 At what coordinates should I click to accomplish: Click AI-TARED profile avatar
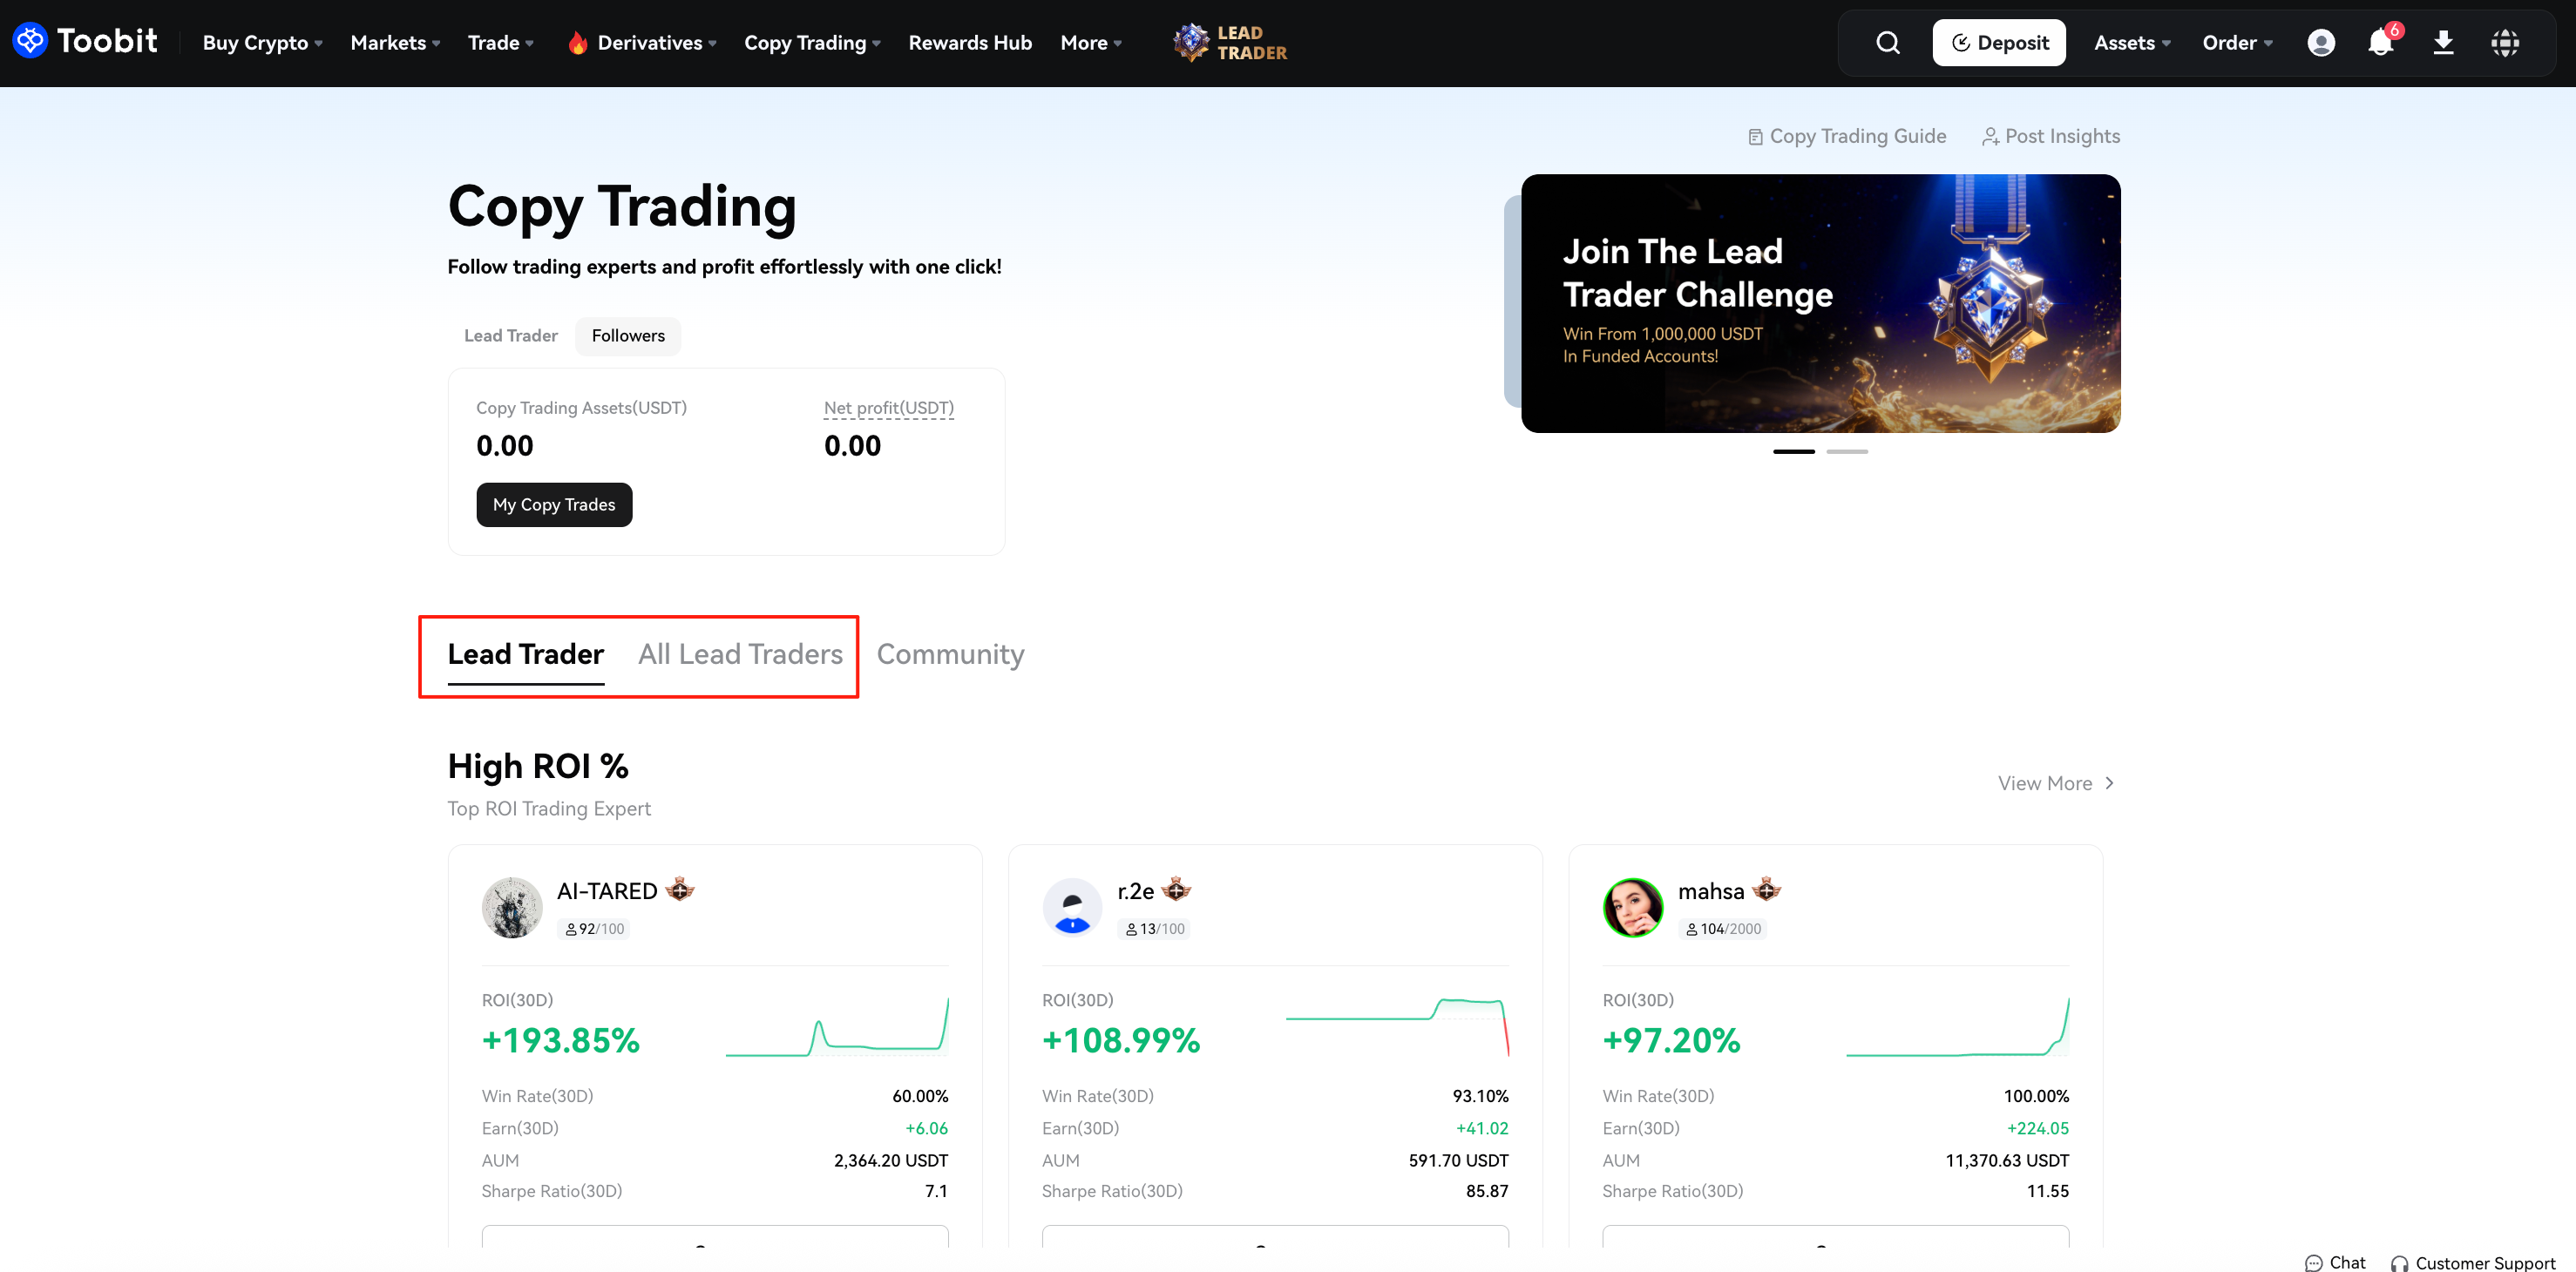[x=512, y=907]
